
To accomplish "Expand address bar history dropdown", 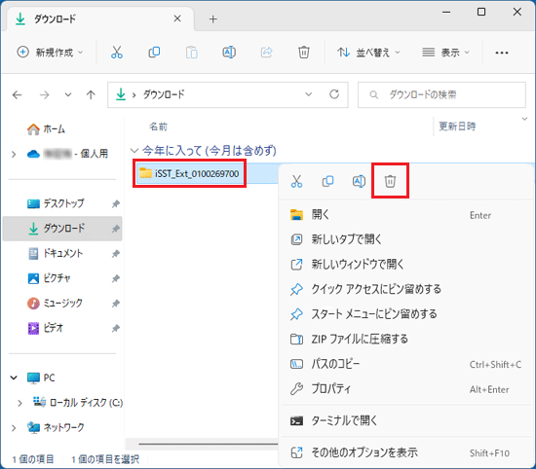I will [308, 94].
